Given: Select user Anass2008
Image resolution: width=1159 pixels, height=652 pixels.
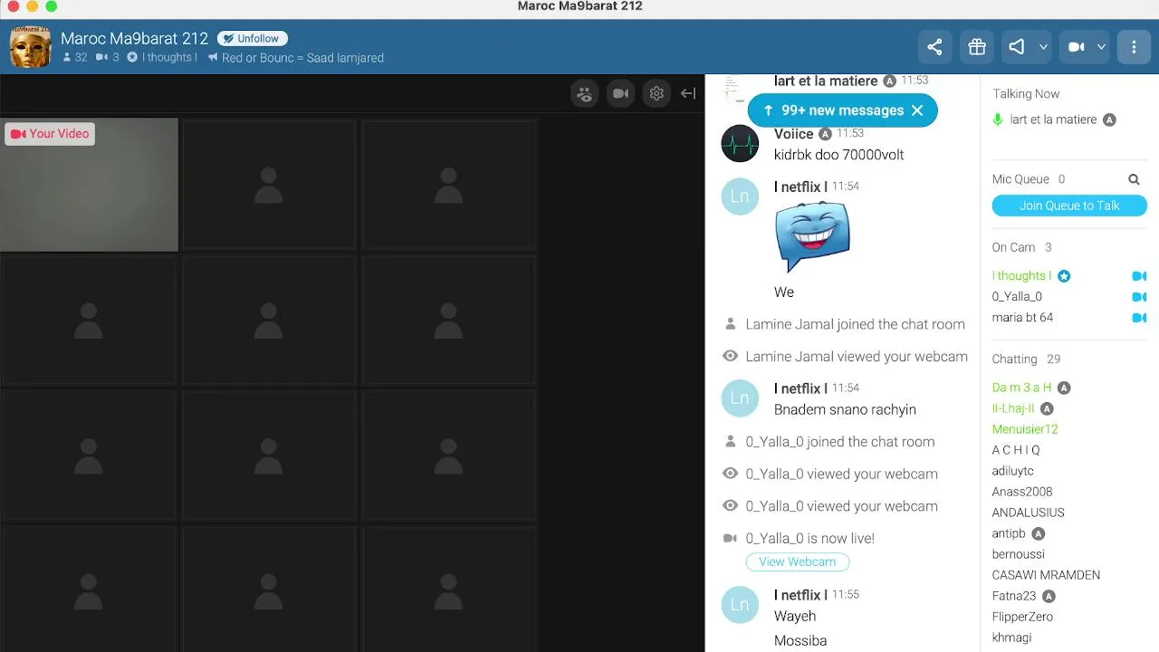Looking at the screenshot, I should 1022,492.
